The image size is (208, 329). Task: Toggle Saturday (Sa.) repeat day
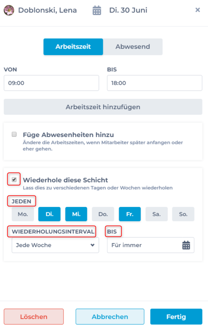(156, 214)
